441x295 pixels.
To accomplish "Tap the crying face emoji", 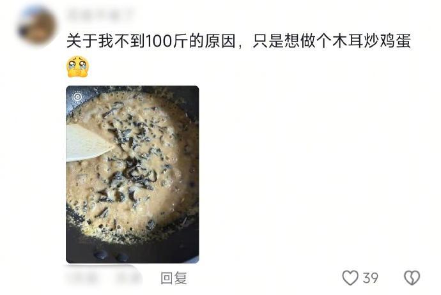I will (x=77, y=67).
